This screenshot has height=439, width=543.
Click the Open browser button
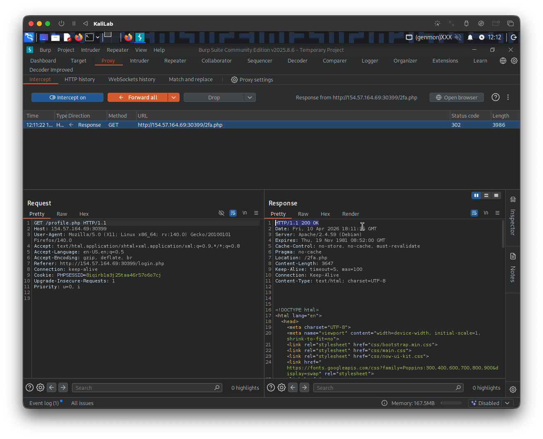coord(457,97)
